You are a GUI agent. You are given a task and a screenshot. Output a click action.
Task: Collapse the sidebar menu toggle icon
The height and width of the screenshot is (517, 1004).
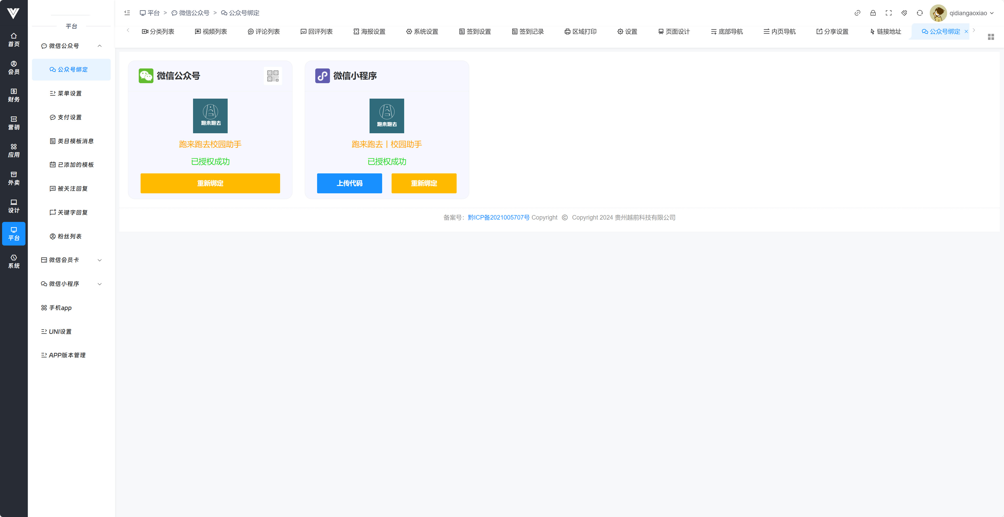click(x=127, y=13)
